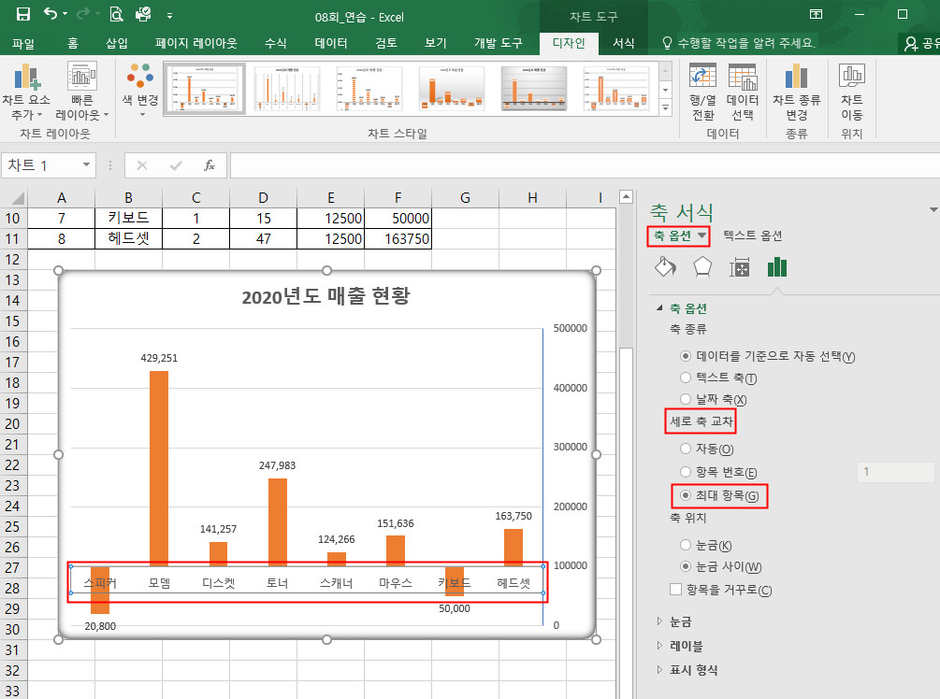Click the Tell Me lightbulb search box
Image resolution: width=940 pixels, height=699 pixels.
point(739,43)
